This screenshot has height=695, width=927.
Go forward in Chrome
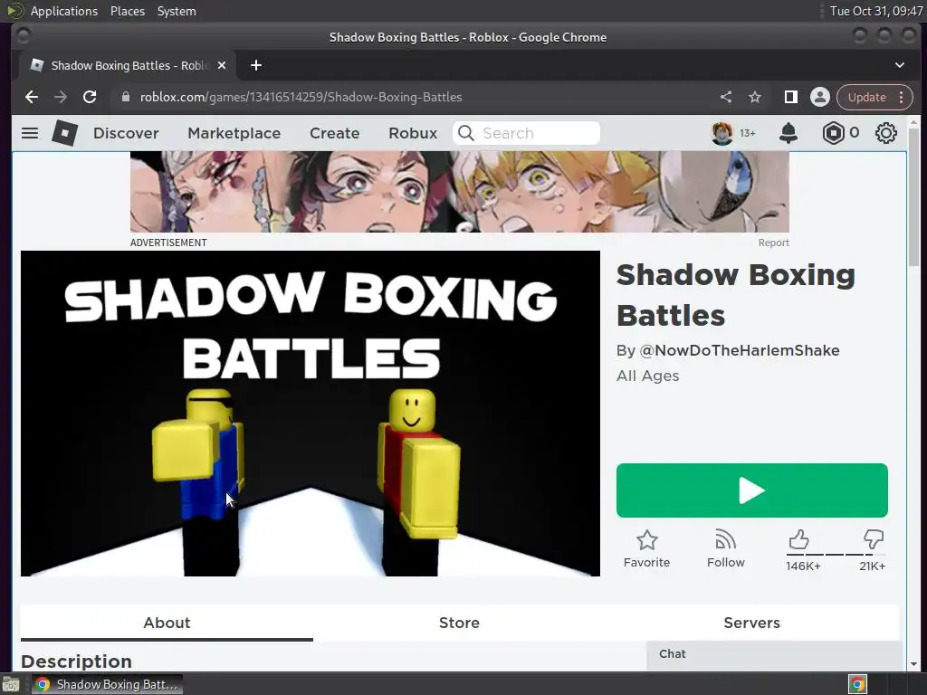(61, 97)
